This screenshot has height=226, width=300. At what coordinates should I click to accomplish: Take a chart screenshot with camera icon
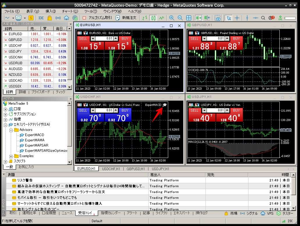(x=218, y=18)
